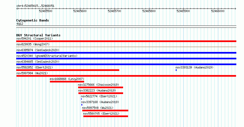Open nsv6384665 (Sedlazeck2020) label
244x127 pixels.
(38, 62)
